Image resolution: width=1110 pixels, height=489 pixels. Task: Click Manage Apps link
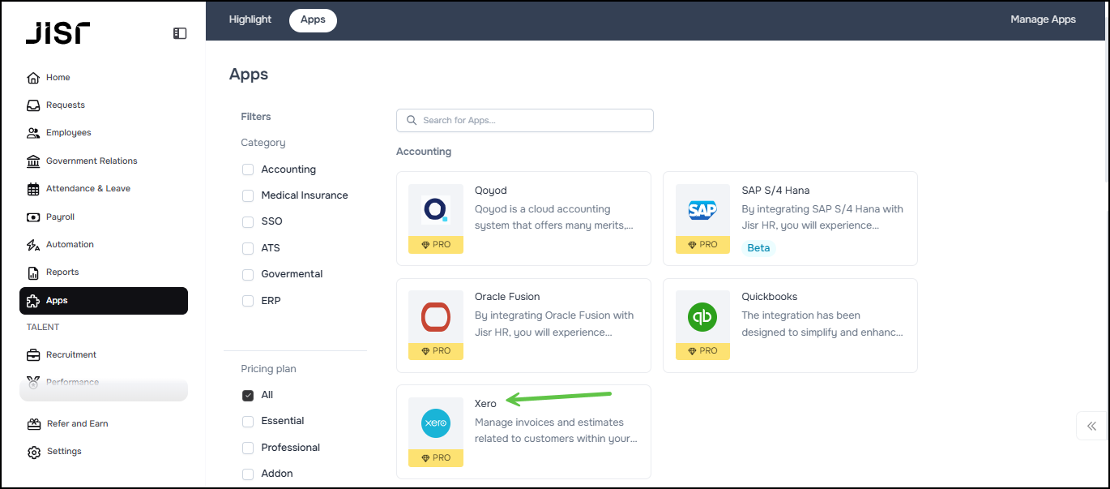coord(1043,19)
